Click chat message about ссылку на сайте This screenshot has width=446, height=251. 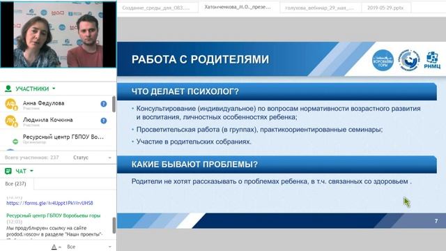(x=54, y=231)
